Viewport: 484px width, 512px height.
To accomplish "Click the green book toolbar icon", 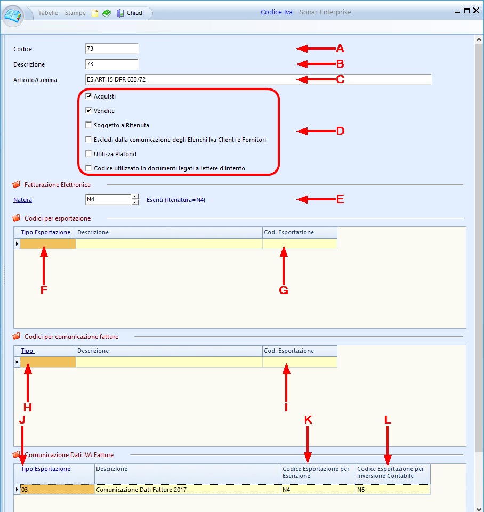I will click(107, 13).
